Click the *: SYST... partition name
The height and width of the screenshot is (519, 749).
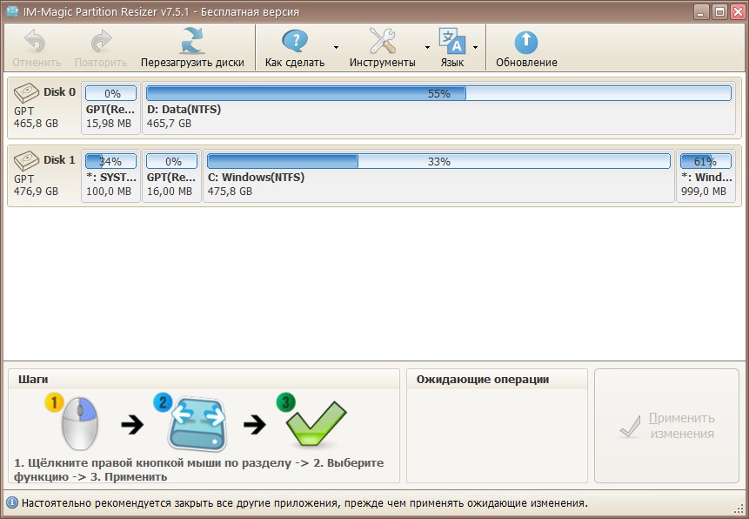[x=111, y=178]
